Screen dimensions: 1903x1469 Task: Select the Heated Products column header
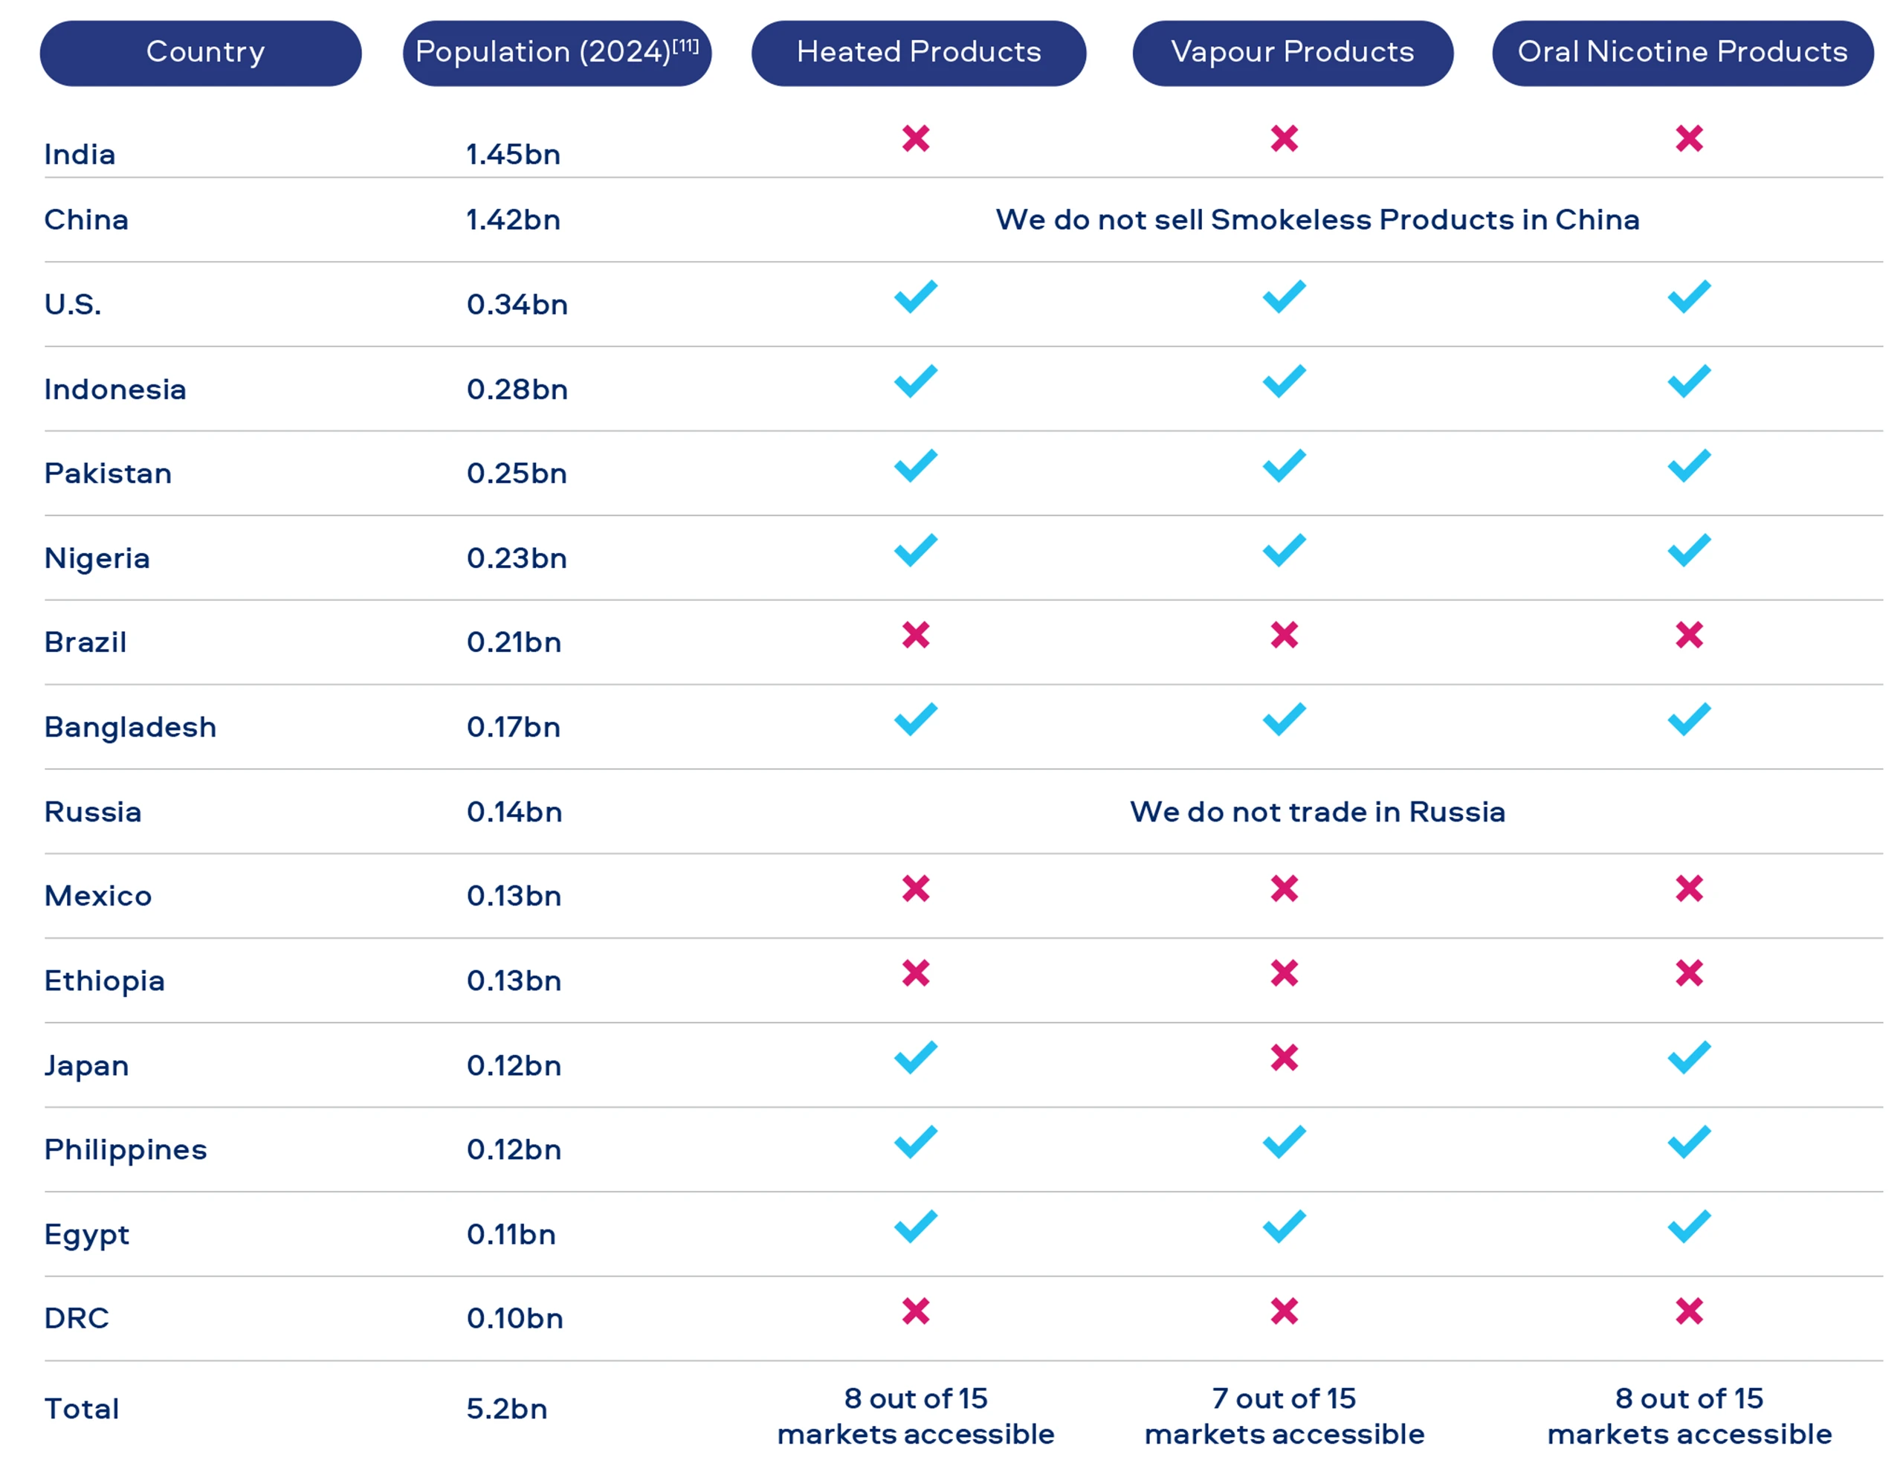pyautogui.click(x=918, y=53)
